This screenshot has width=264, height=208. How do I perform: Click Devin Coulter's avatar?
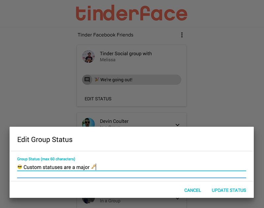point(88,122)
